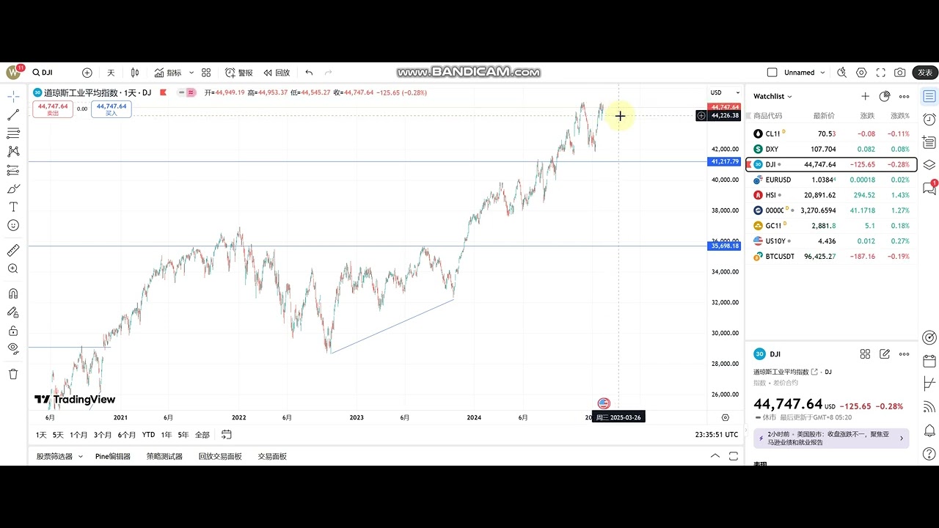Toggle stay in drawing mode

point(13,312)
